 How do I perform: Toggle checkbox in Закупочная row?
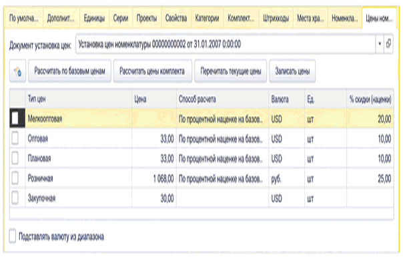(15, 198)
